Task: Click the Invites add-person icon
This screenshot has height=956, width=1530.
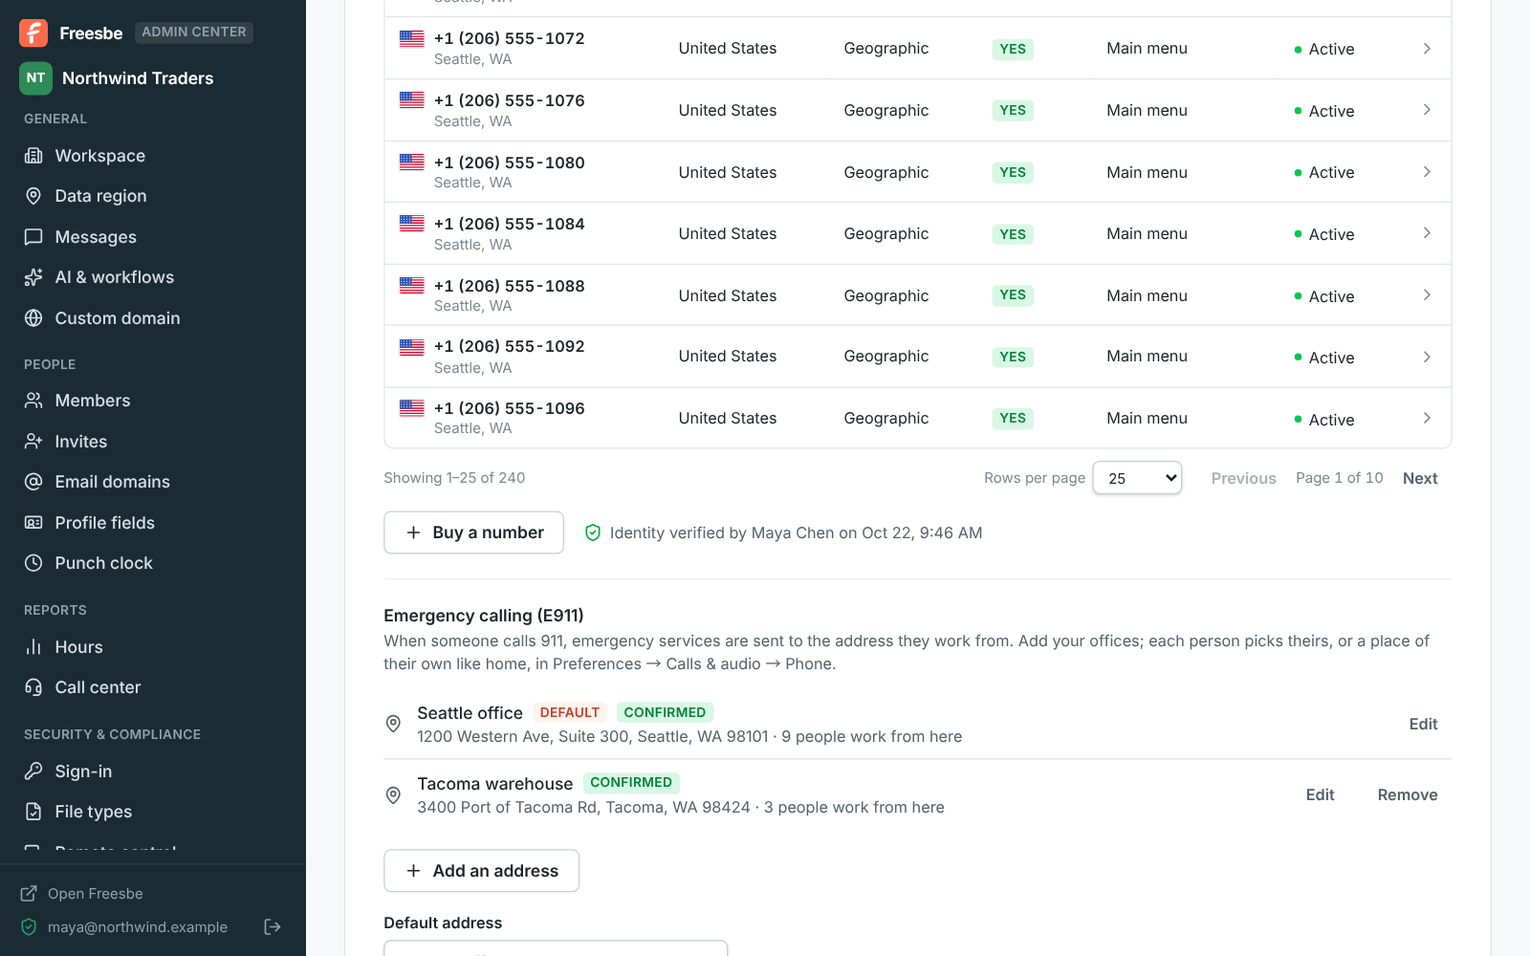Action: tap(33, 442)
